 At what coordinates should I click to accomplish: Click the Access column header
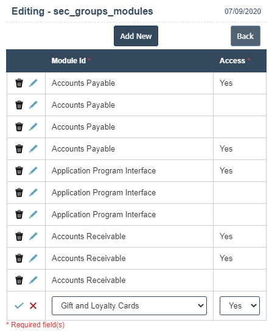(x=232, y=61)
